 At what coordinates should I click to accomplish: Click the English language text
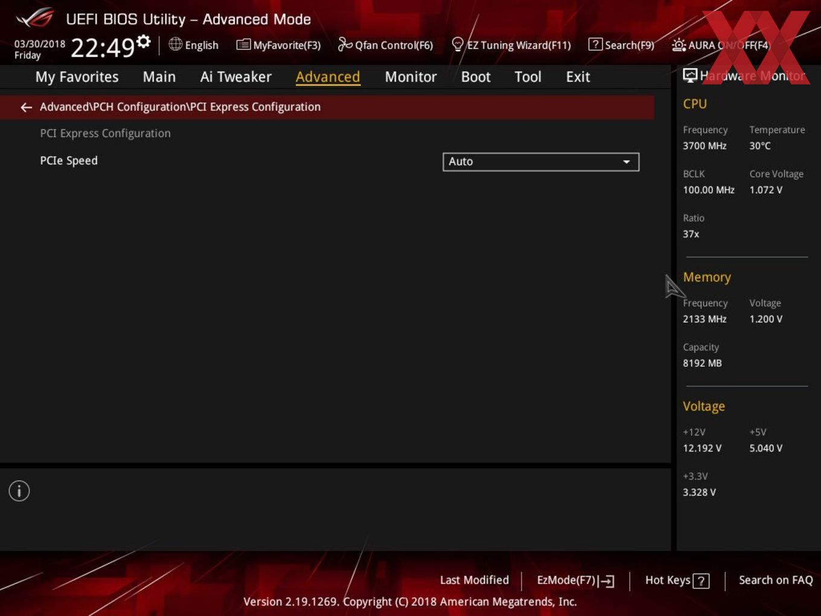pos(202,45)
